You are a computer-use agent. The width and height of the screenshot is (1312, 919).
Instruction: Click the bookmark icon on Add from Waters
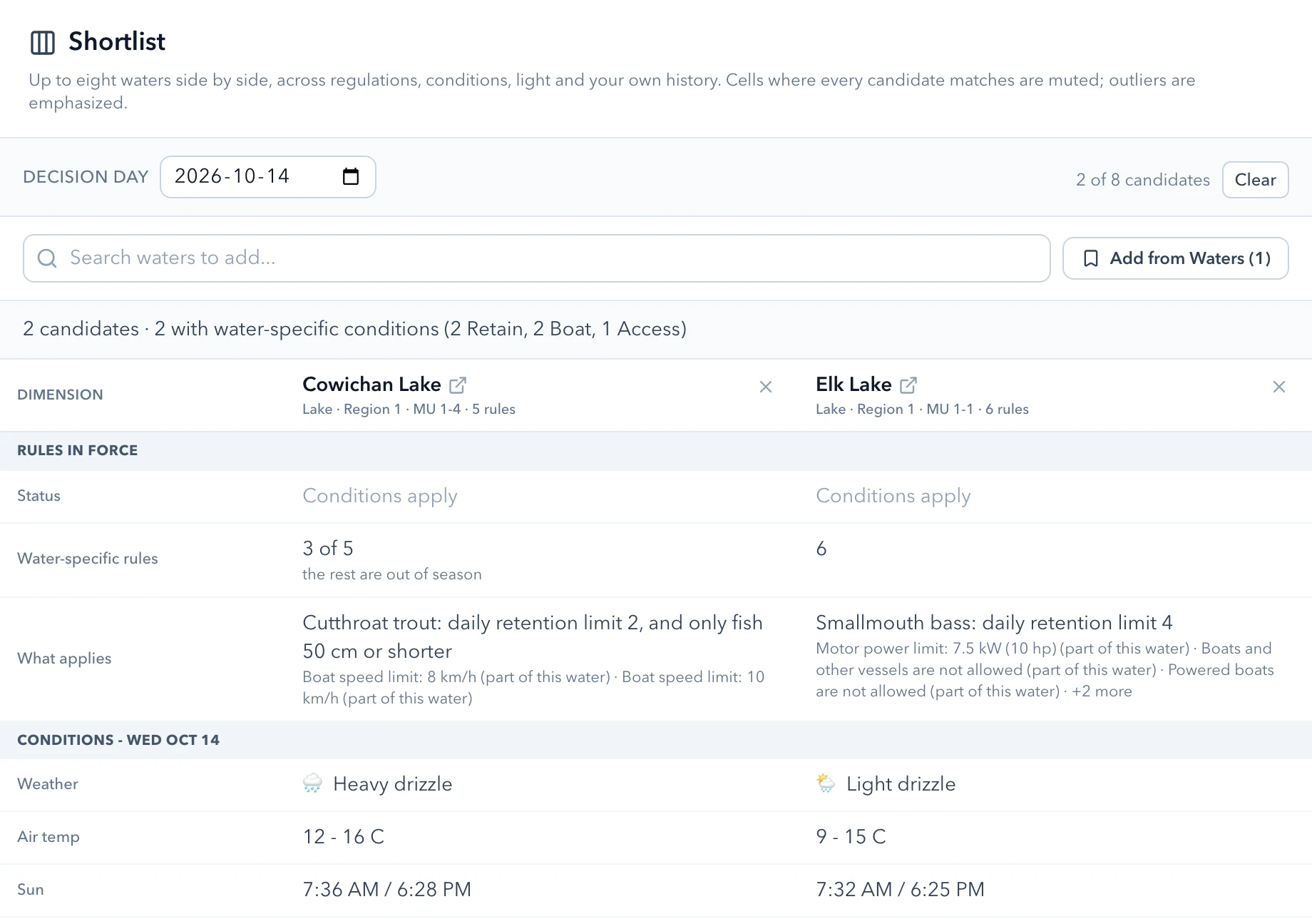(1090, 258)
